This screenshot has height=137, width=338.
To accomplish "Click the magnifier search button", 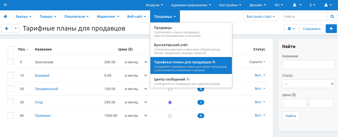I will 332,17.
